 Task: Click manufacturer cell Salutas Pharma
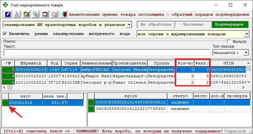click(x=130, y=70)
